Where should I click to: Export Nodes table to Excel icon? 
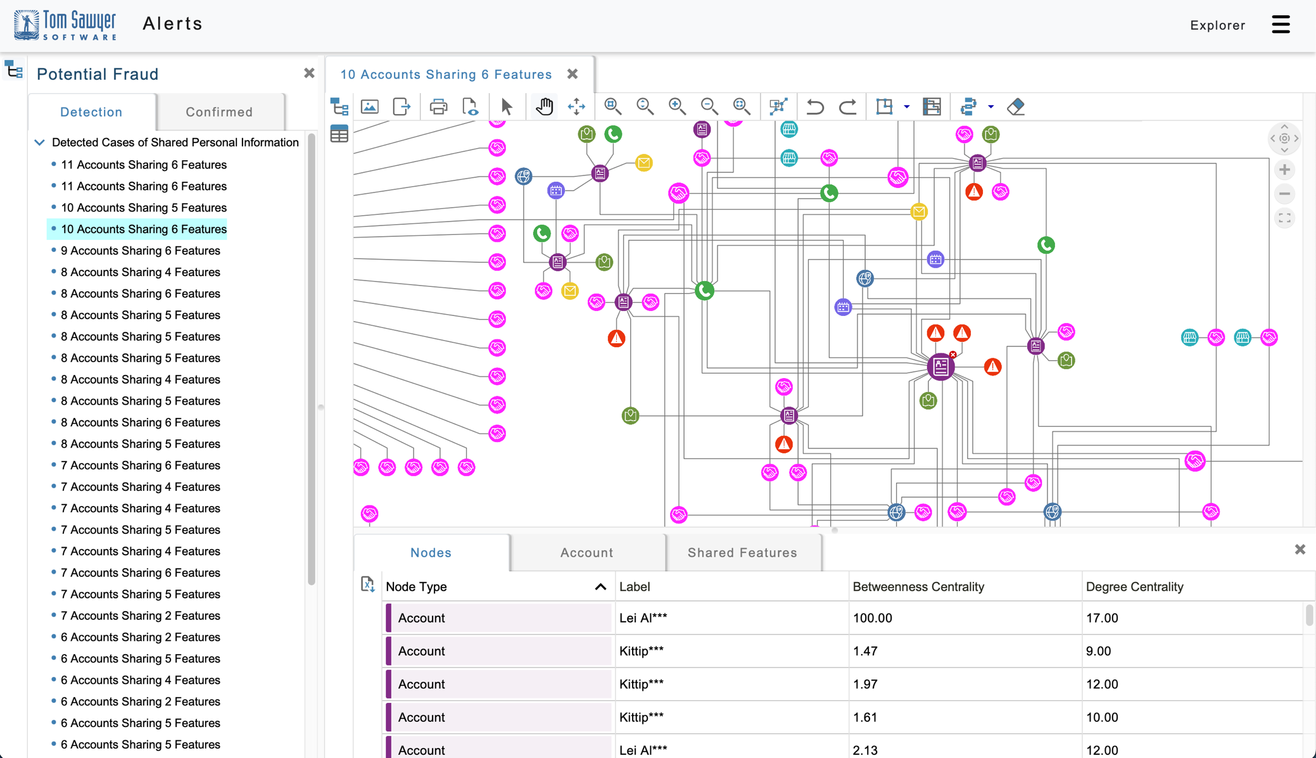pos(367,584)
